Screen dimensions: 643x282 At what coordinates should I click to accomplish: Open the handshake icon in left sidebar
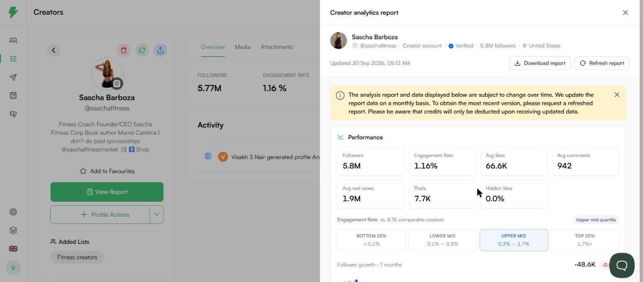13,114
